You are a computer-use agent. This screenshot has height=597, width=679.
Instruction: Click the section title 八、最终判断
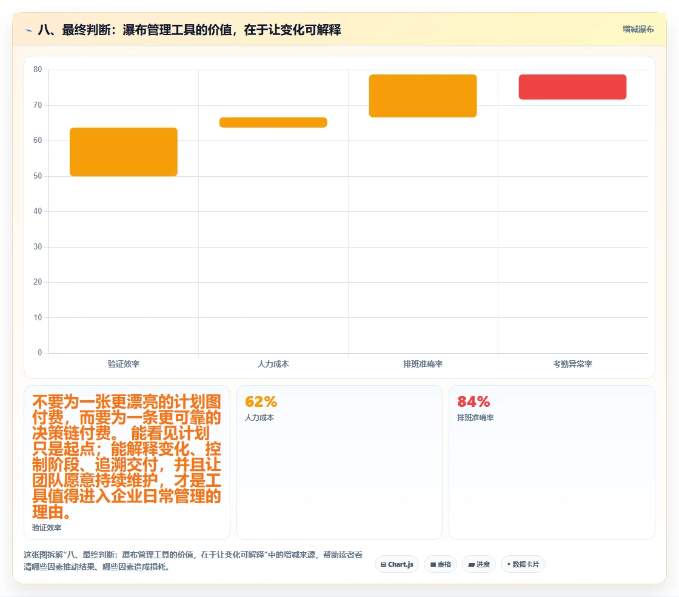point(189,30)
